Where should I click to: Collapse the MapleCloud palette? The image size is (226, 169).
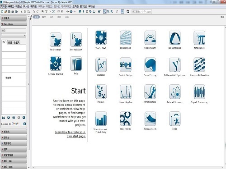[x=14, y=24]
